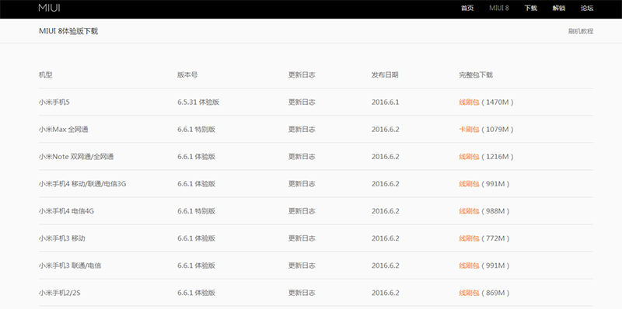This screenshot has height=309, width=622.
Task: Open 更新日志 for 小米手机2/2S
Action: click(x=302, y=293)
